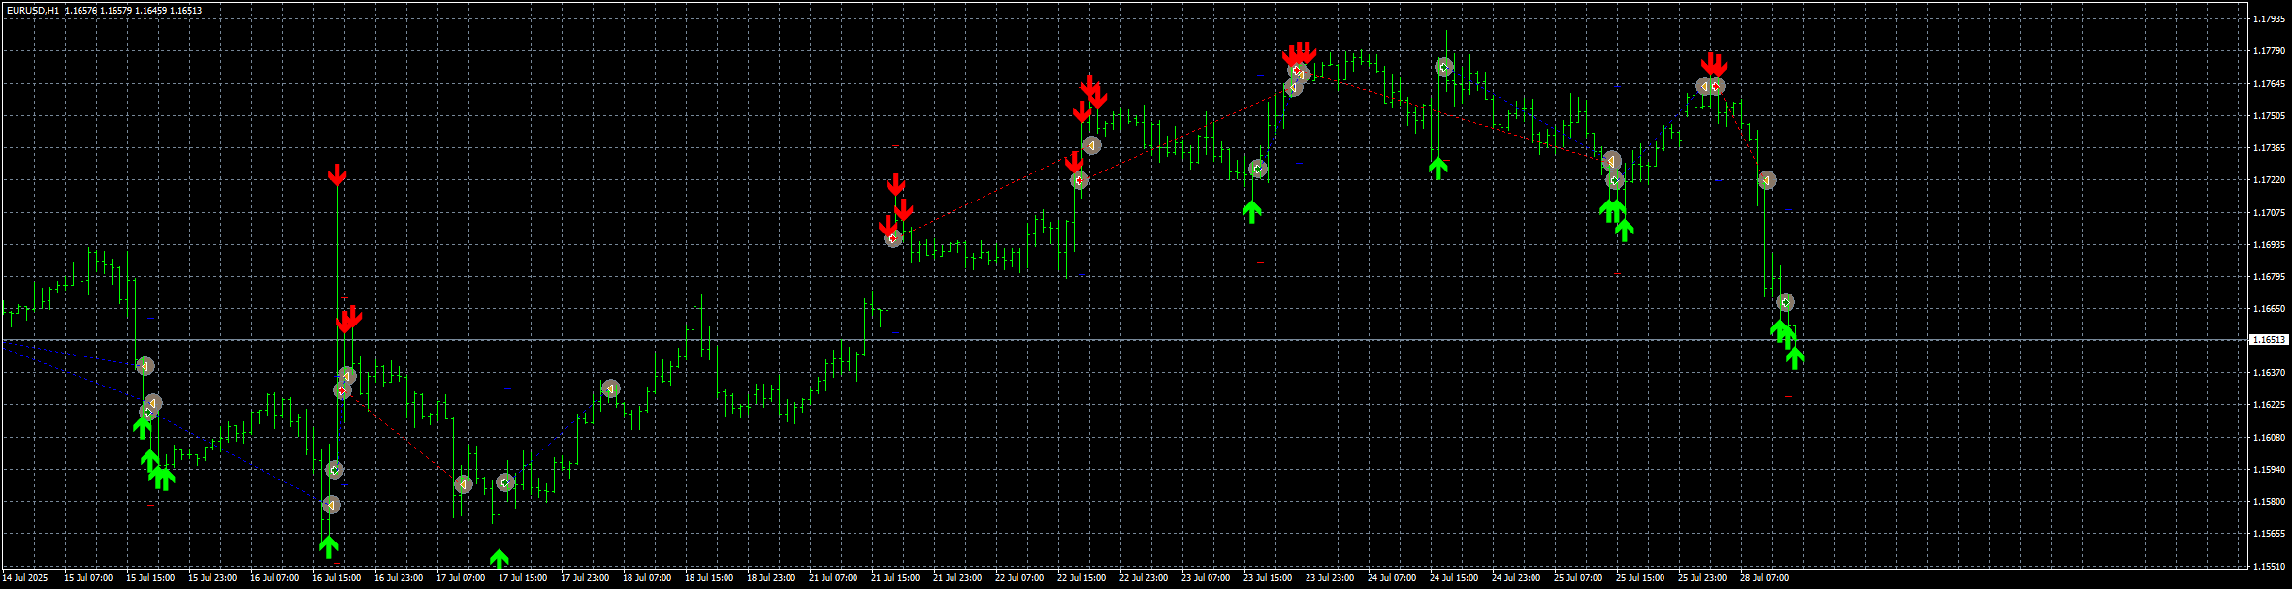Click the 14 Jul 2025 date label
Screen dimensions: 2292x589
pyautogui.click(x=25, y=578)
